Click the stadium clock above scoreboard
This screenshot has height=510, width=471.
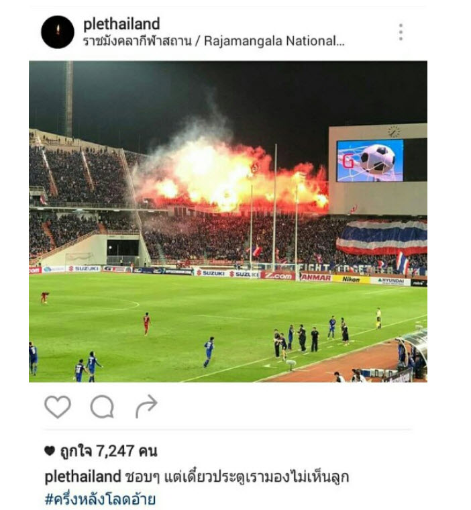coord(394,132)
